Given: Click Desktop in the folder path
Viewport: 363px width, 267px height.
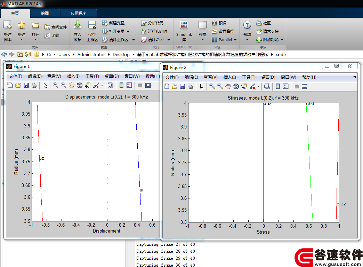Looking at the screenshot, I should pyautogui.click(x=121, y=54).
